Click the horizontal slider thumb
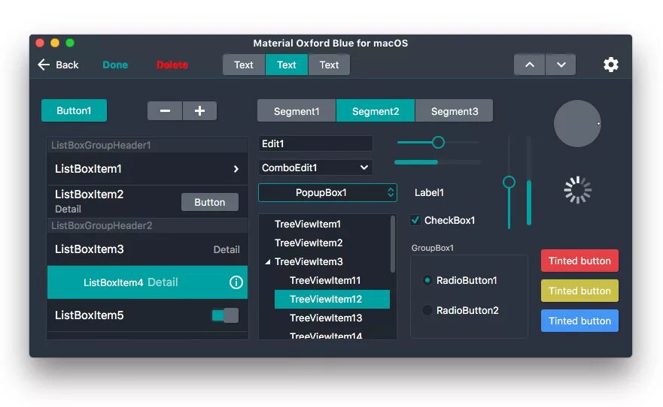 coord(438,143)
